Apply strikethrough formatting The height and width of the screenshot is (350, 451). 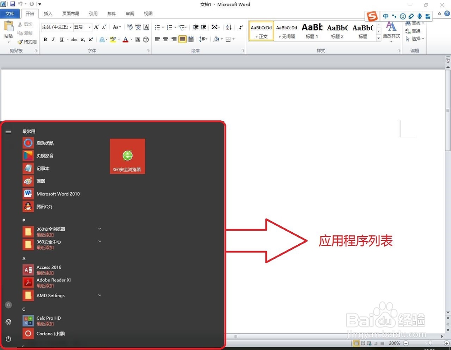coord(74,39)
